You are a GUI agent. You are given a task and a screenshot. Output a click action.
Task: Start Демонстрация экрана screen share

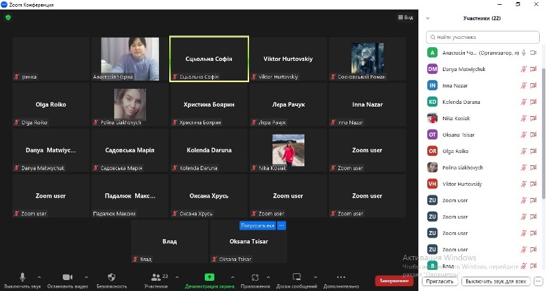pos(210,277)
